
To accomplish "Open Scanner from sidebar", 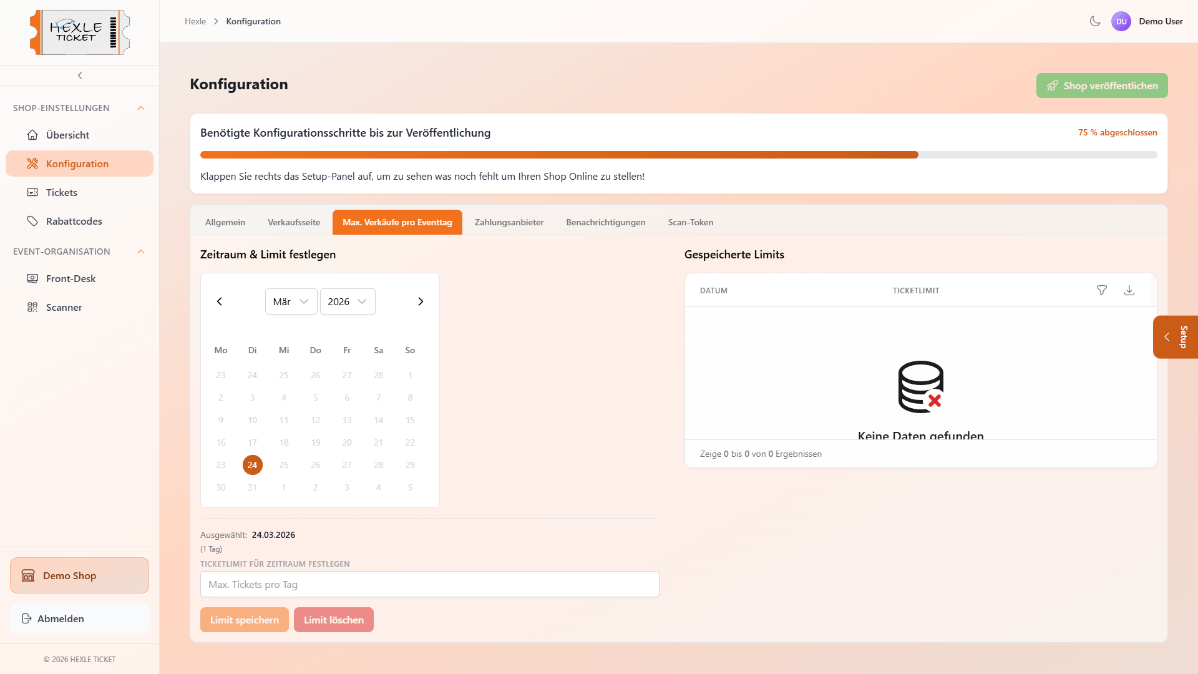I will (64, 307).
